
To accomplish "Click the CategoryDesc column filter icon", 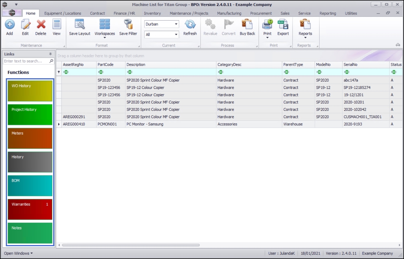I will [221, 72].
